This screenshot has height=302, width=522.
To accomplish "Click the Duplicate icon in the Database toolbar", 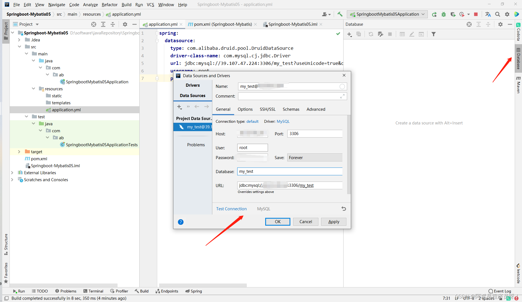I will 359,34.
